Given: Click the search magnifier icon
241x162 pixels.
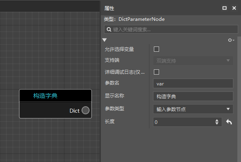Looking at the screenshot, I should coord(109,29).
